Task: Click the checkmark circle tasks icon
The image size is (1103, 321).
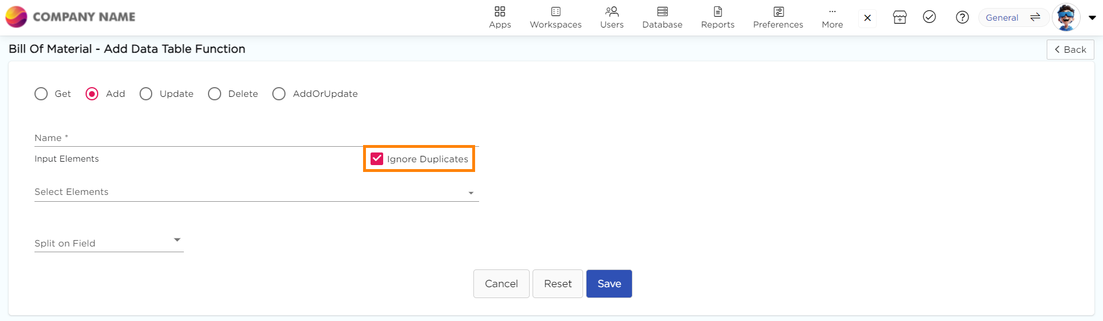Action: [x=930, y=17]
